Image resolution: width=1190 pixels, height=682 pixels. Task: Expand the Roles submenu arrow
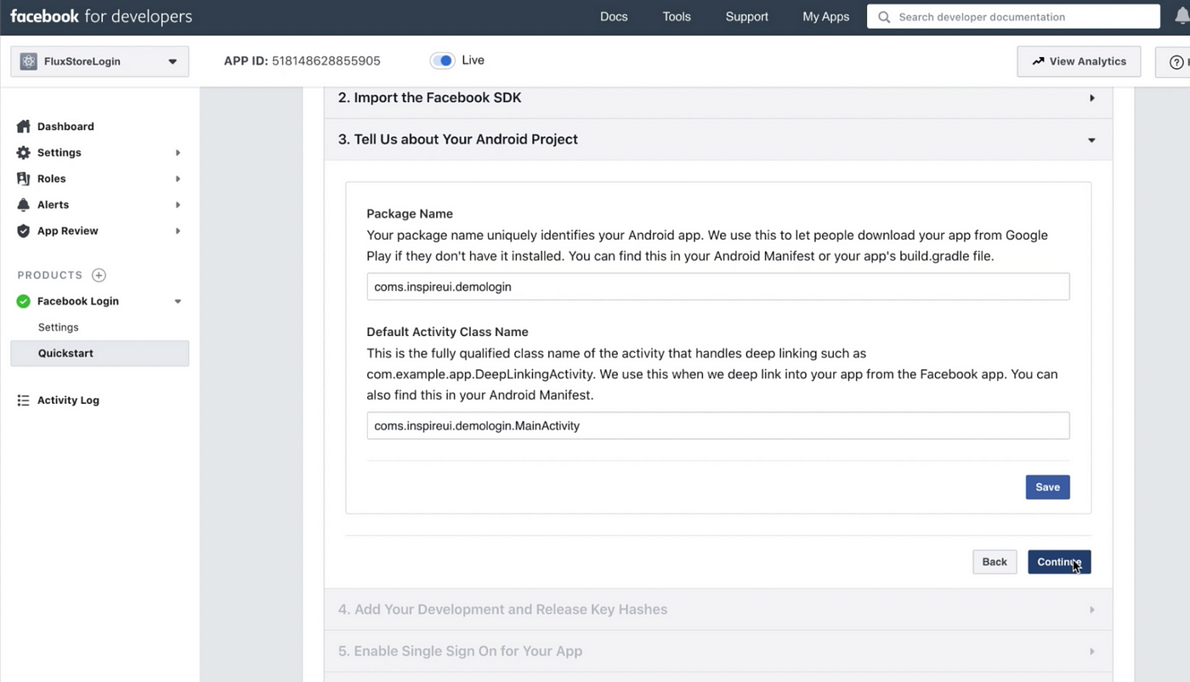178,179
